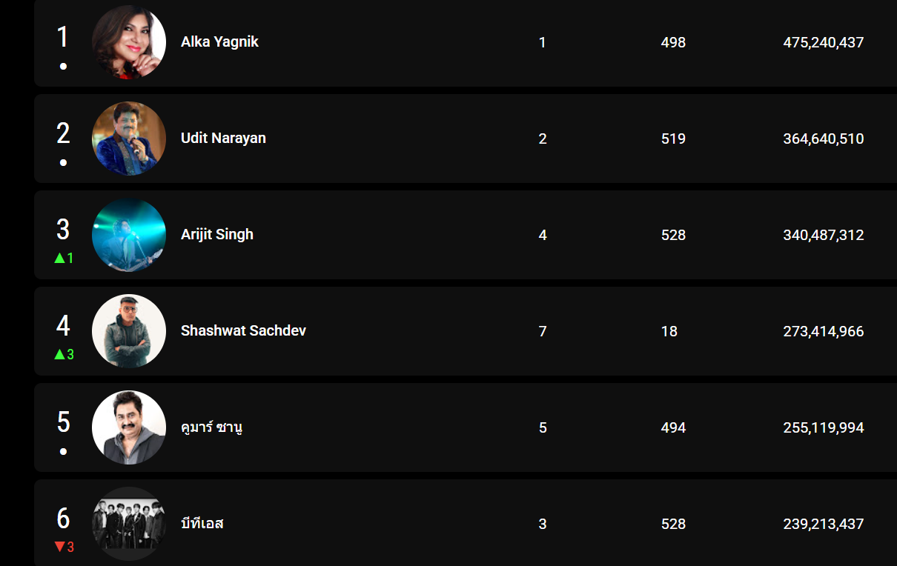Click Udit Narayan's weeks value 519
Viewport: 897px width, 566px height.
tap(673, 139)
